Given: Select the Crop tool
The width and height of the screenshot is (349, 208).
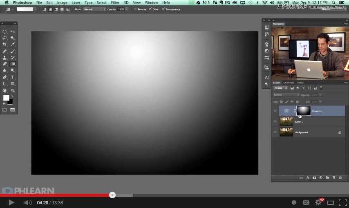Looking at the screenshot, I should coord(4,44).
